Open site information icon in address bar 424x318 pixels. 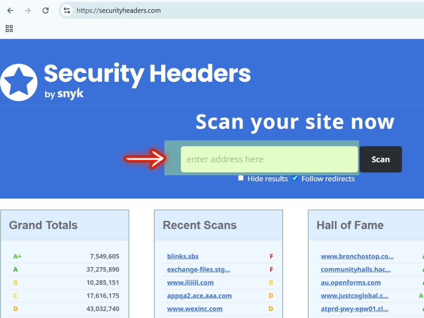[x=67, y=11]
